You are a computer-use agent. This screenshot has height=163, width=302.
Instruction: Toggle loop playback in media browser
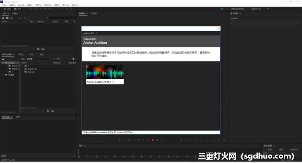[48, 111]
